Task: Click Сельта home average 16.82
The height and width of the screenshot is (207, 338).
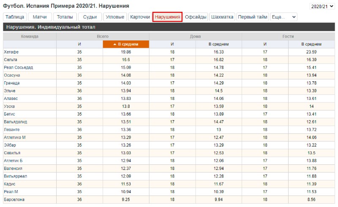Action: (218, 59)
